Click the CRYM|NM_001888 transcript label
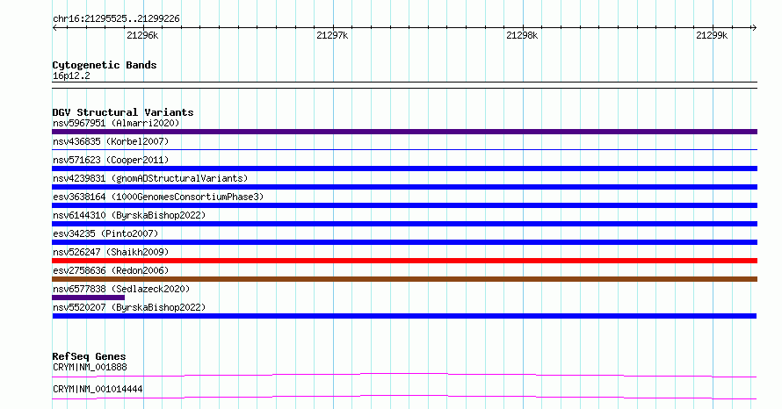Screen dimensions: 782x409 coord(90,367)
